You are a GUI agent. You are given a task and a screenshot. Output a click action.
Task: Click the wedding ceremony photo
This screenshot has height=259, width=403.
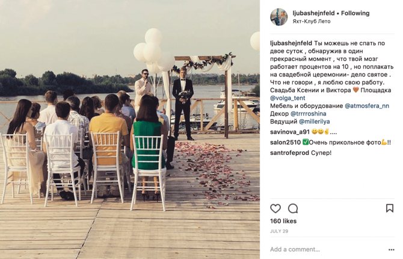[x=130, y=129]
